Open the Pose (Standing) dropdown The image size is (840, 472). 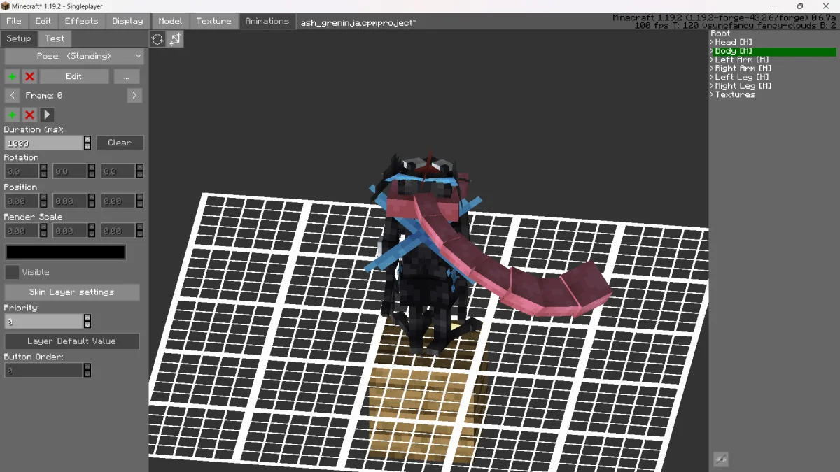(x=74, y=56)
